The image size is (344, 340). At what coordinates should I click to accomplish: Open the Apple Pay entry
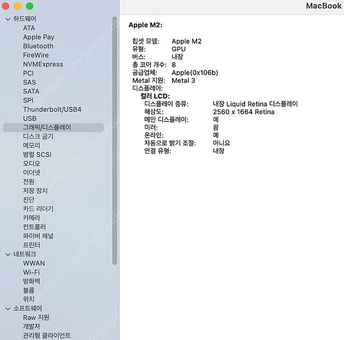[39, 37]
